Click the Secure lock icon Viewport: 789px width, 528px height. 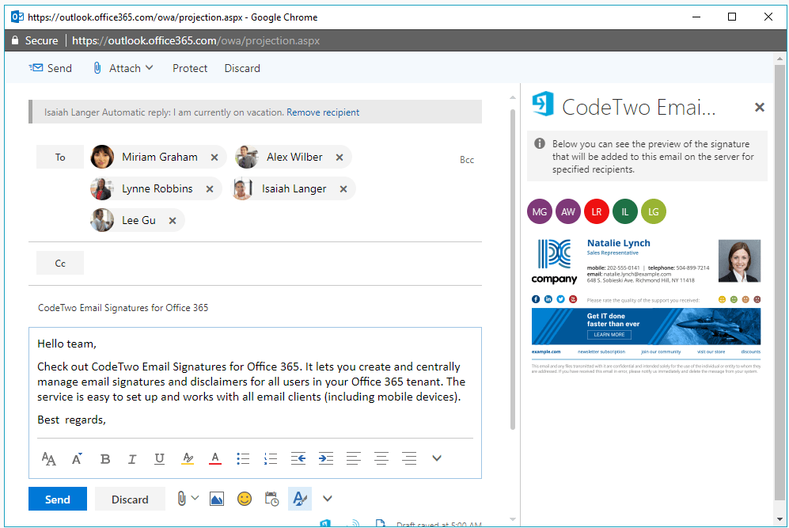click(x=15, y=40)
